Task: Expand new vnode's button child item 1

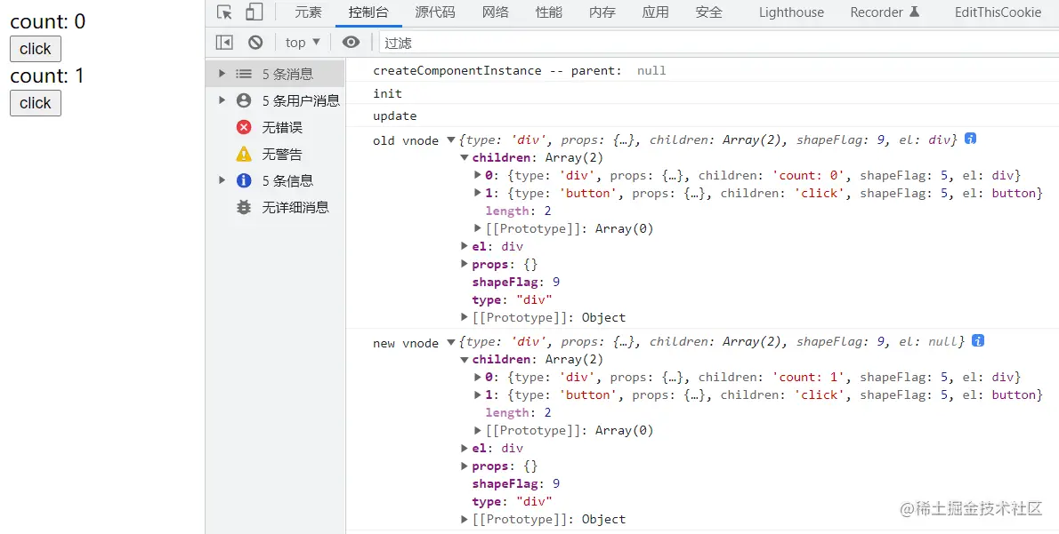Action: 478,395
